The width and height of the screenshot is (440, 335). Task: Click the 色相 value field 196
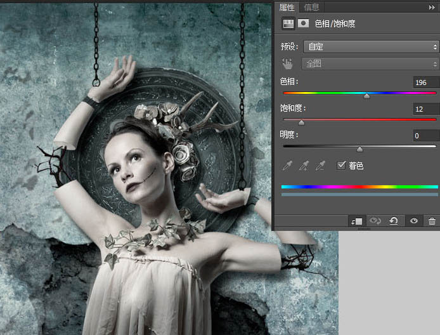tap(427, 82)
